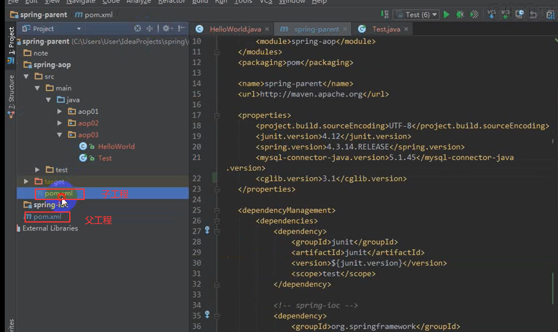Viewport: 558px width, 332px height.
Task: Collapse the java folder
Action: tap(49, 100)
